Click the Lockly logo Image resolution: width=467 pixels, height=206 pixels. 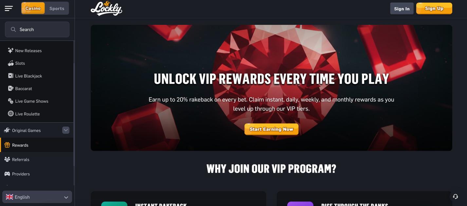pos(106,9)
